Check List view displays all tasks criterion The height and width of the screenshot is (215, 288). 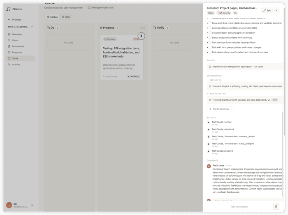[210, 28]
